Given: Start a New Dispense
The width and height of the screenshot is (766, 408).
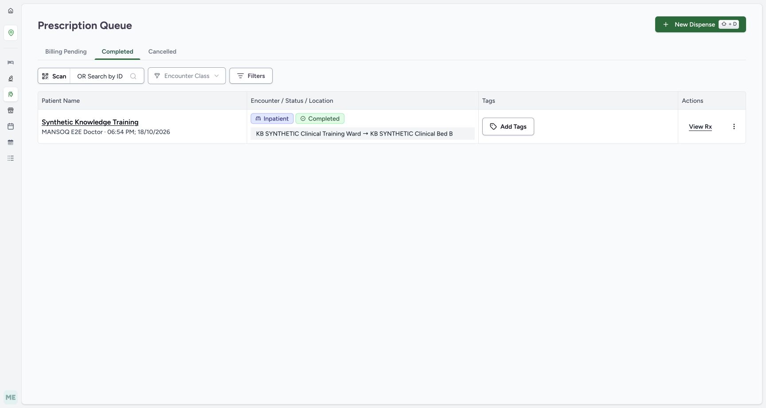Looking at the screenshot, I should pos(700,24).
